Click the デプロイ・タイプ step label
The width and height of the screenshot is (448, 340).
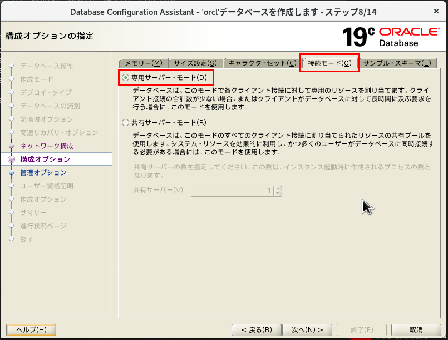46,92
